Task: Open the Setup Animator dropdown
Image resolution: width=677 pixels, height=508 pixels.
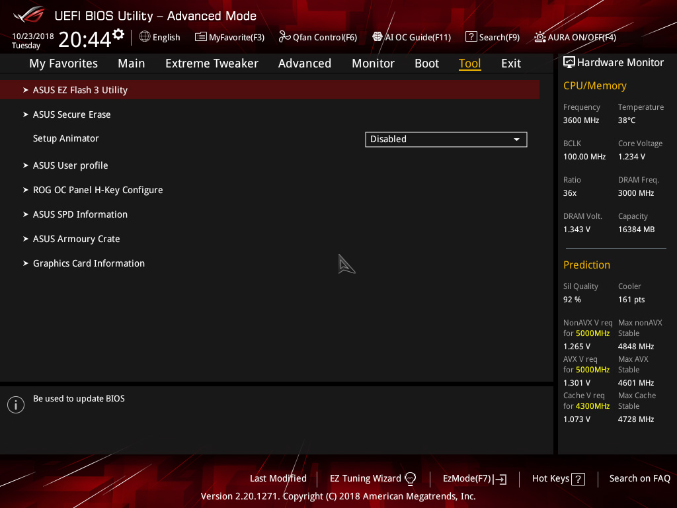Action: tap(446, 140)
